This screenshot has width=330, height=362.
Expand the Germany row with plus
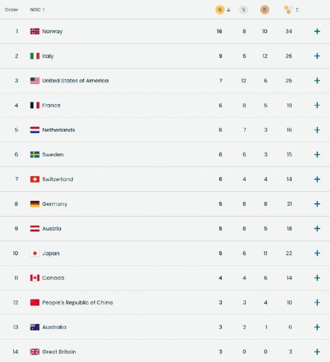point(317,204)
